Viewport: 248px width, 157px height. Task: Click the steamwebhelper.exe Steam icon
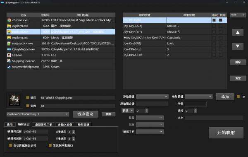(9, 67)
